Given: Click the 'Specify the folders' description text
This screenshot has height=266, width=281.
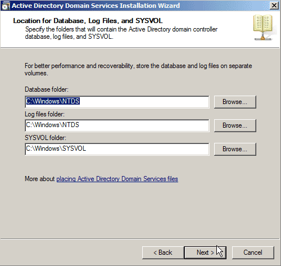Looking at the screenshot, I should click(121, 33).
